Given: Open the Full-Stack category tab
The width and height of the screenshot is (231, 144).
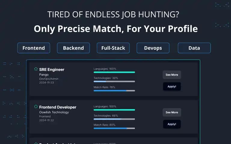Looking at the screenshot, I should tap(113, 48).
